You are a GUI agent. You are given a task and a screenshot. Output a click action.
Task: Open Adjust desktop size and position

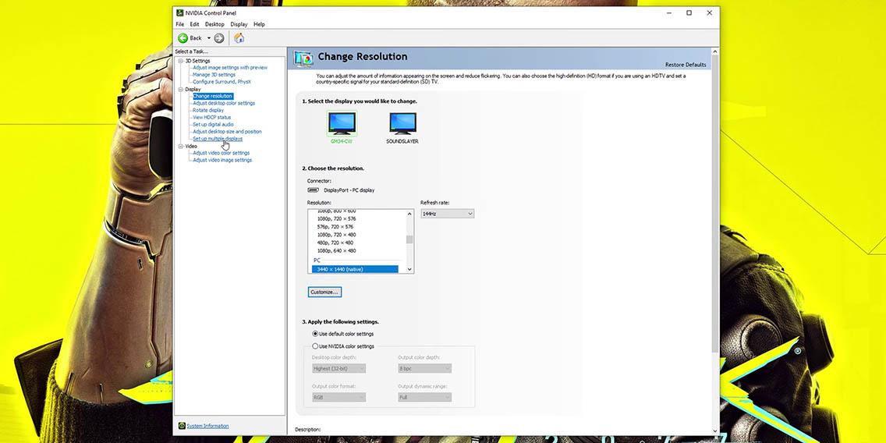point(227,132)
